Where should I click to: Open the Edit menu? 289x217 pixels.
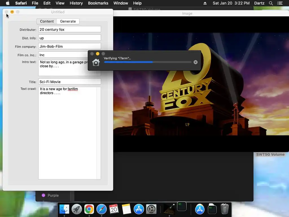(47, 3)
